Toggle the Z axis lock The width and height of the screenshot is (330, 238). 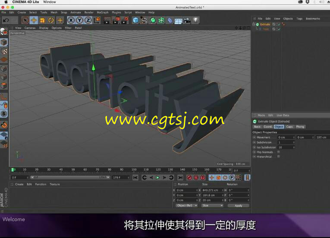coord(88,20)
